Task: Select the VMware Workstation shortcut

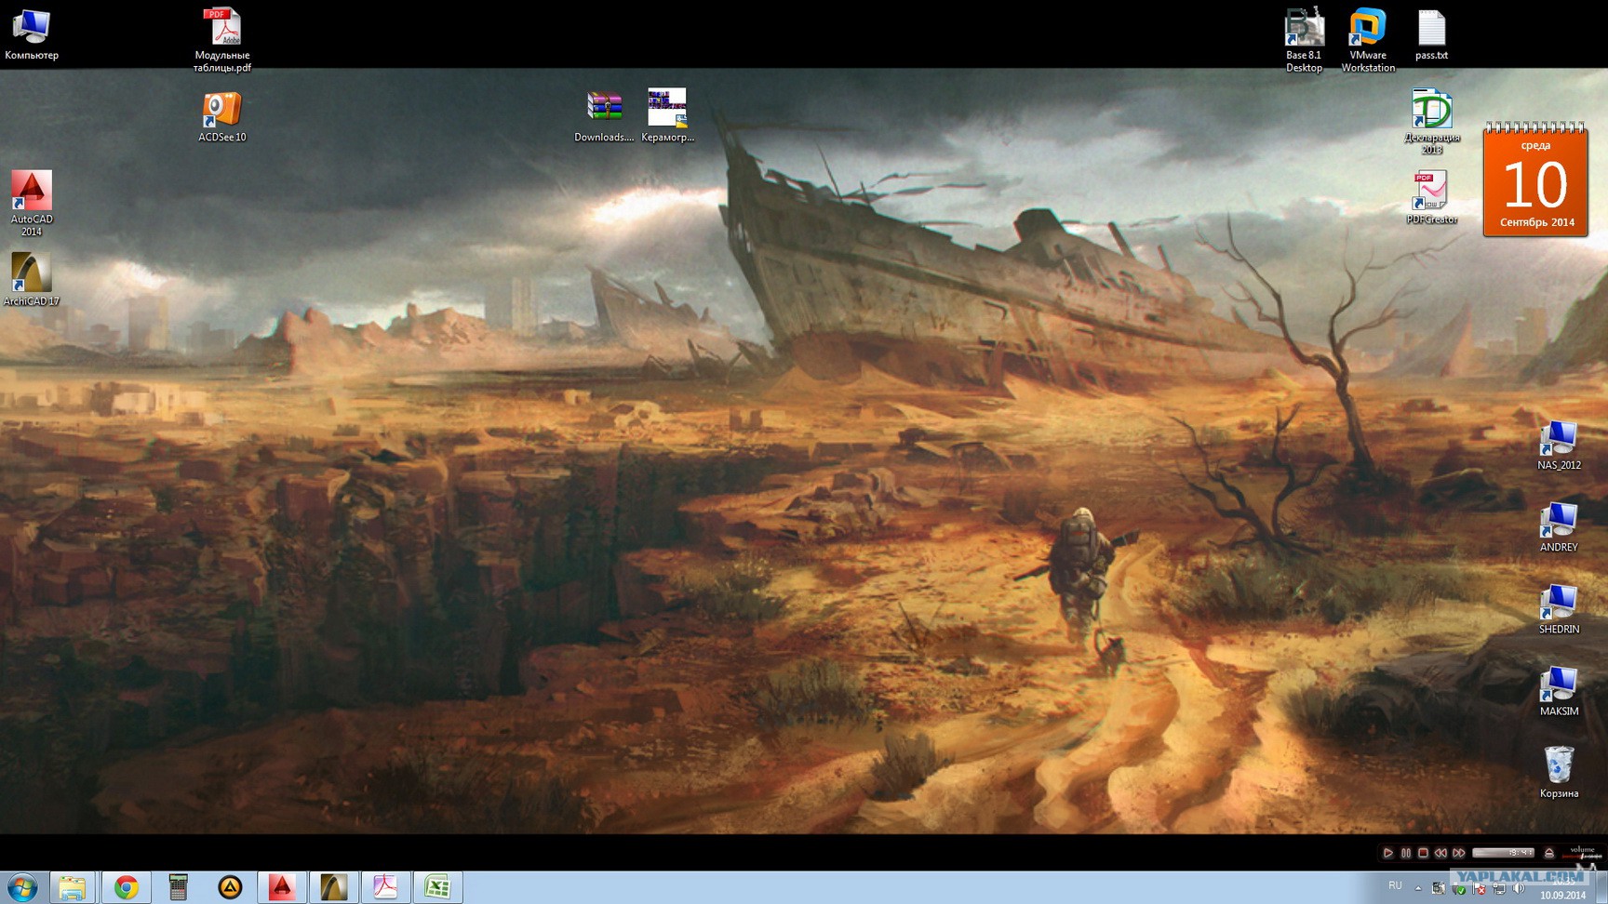Action: [x=1368, y=40]
